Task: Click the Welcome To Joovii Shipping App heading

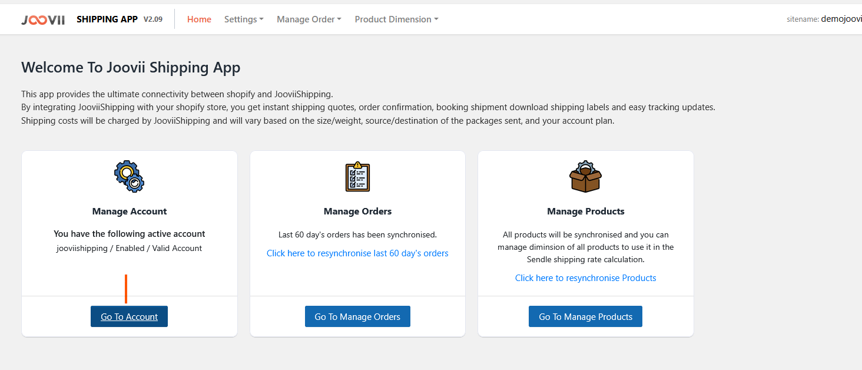Action: (x=131, y=67)
